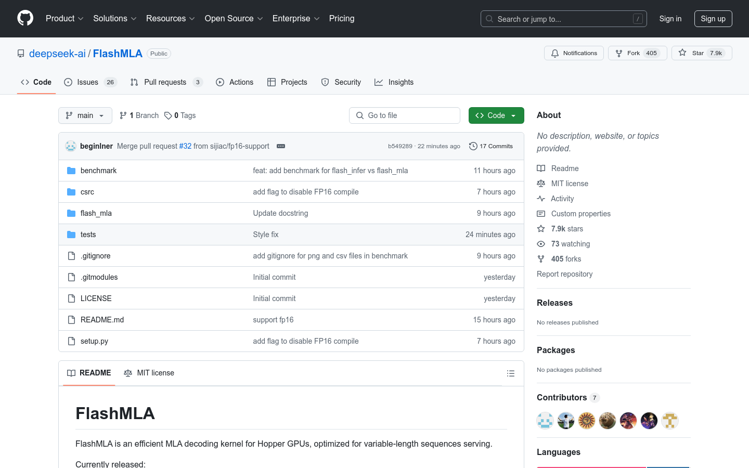Click the Readme book icon in About

[x=541, y=168]
